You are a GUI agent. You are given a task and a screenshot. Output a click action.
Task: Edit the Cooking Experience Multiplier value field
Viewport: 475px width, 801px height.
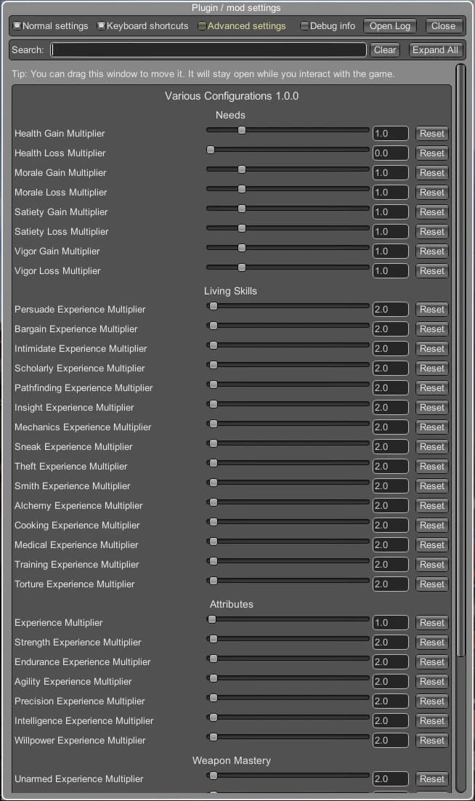[390, 526]
